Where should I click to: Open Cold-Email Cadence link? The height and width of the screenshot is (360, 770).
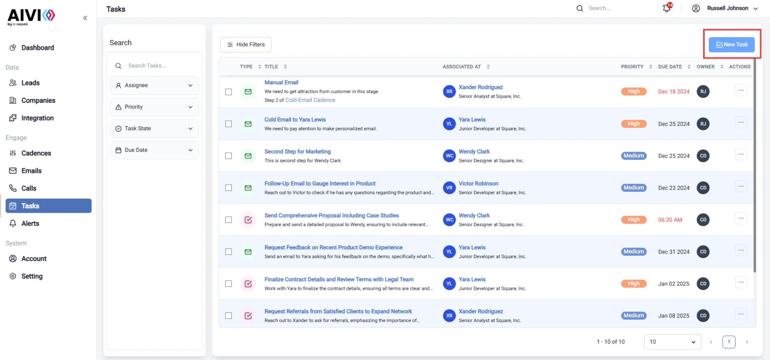pos(310,100)
